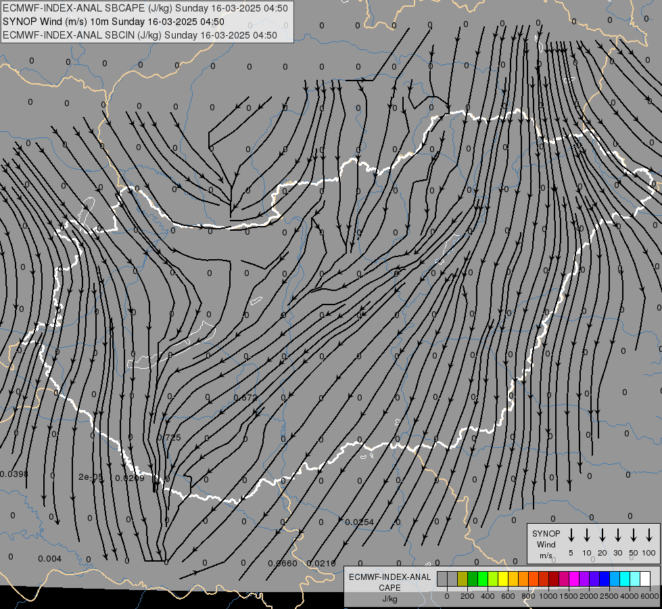Click the 0.725 value on the map
Image resolution: width=662 pixels, height=609 pixels.
[x=169, y=437]
